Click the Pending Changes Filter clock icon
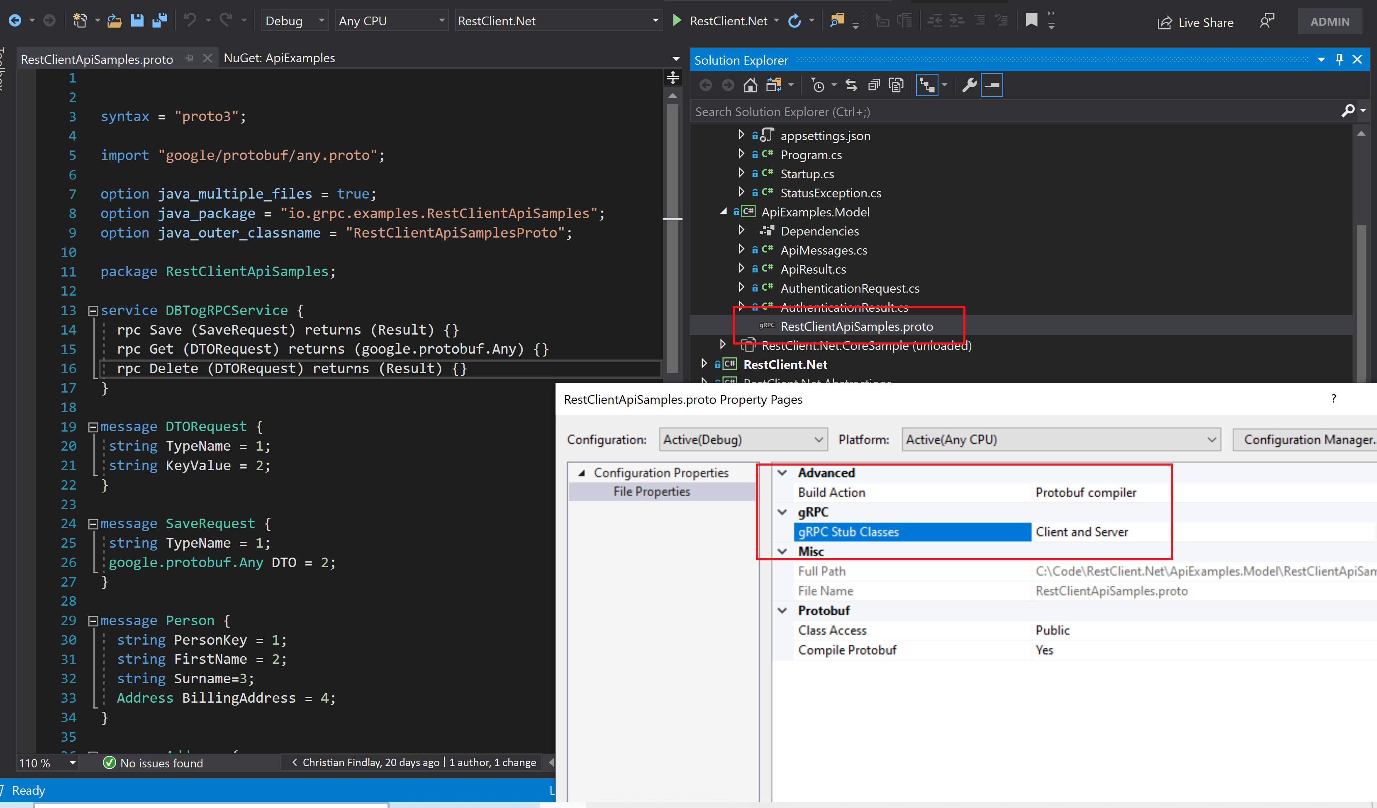This screenshot has width=1377, height=808. coord(818,85)
